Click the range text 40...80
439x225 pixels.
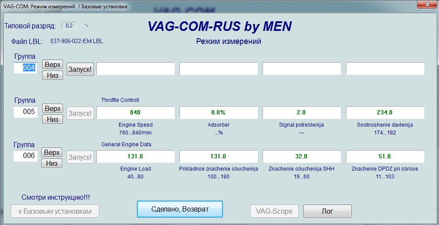tap(136, 177)
